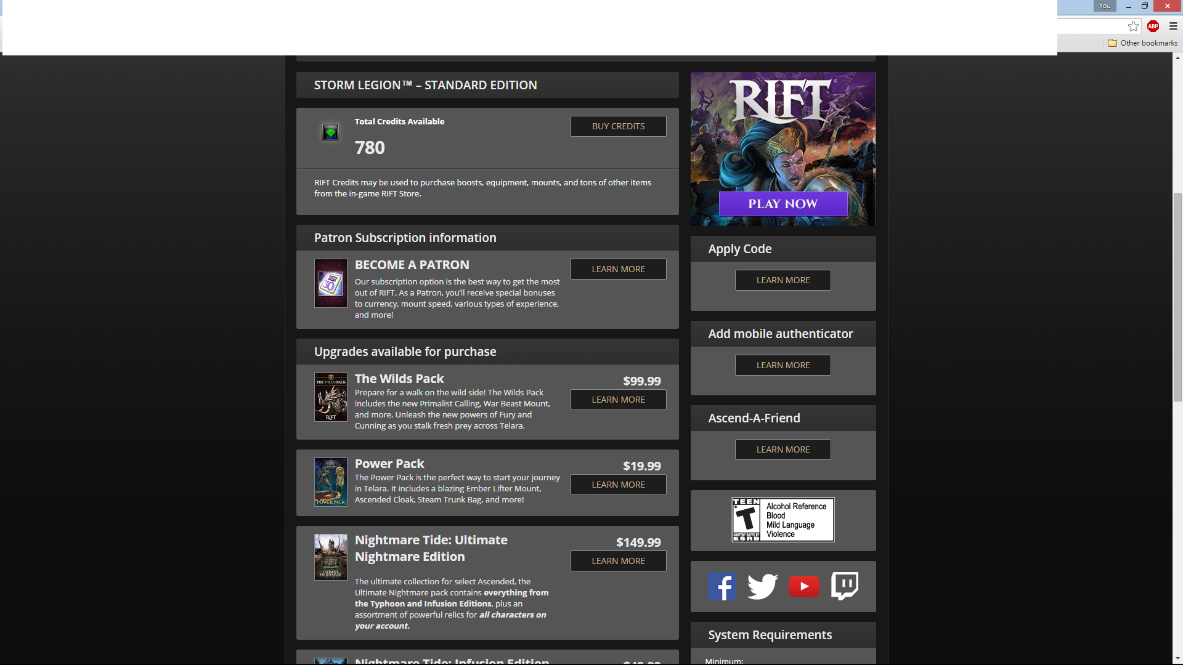Click the page vertical scrollbar thumb
This screenshot has width=1183, height=665.
click(1177, 297)
